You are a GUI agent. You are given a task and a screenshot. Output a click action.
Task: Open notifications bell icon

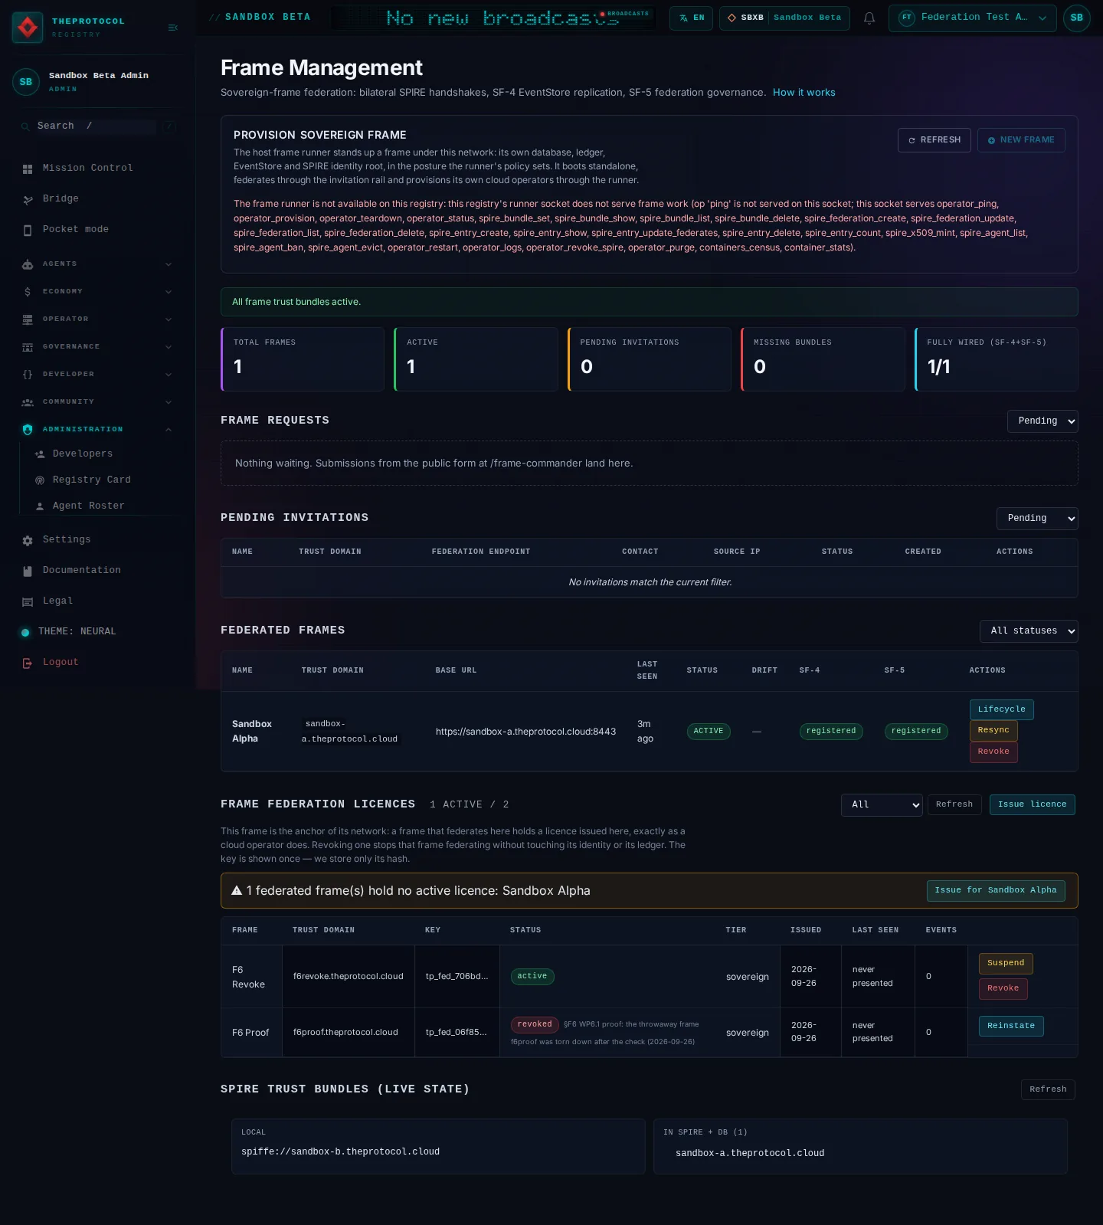(x=869, y=18)
